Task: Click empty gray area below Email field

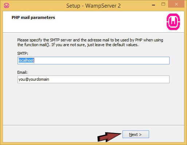Action: tap(93, 104)
